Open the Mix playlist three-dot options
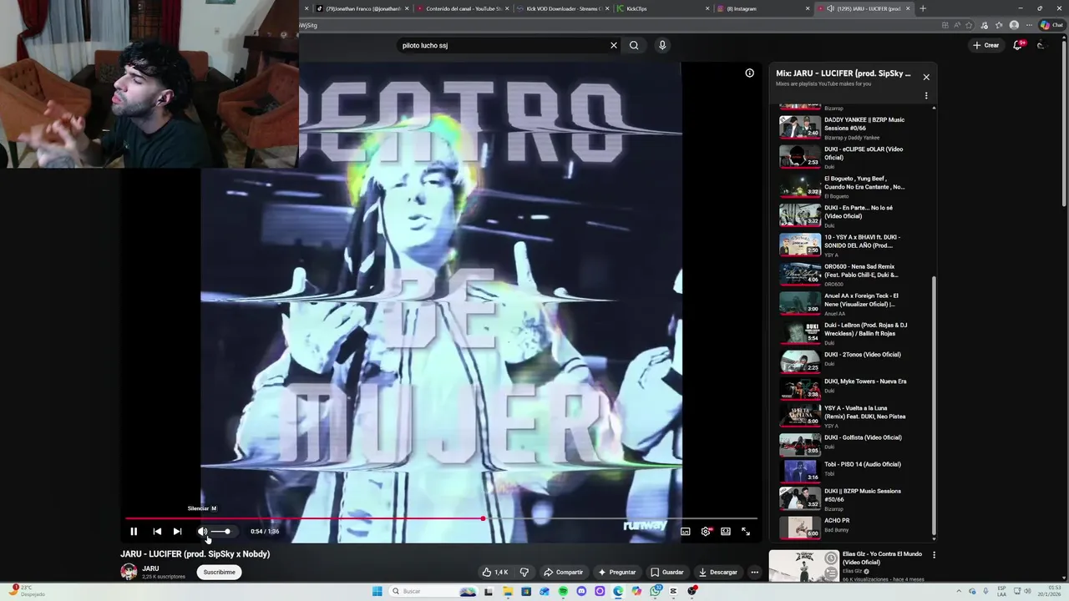The width and height of the screenshot is (1069, 601). point(925,95)
